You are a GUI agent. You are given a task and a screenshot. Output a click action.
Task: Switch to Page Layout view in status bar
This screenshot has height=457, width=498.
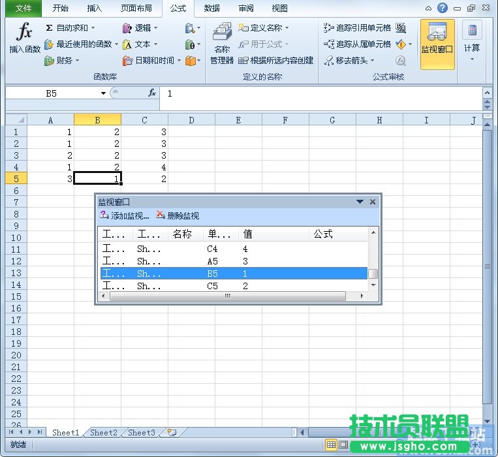(x=343, y=445)
